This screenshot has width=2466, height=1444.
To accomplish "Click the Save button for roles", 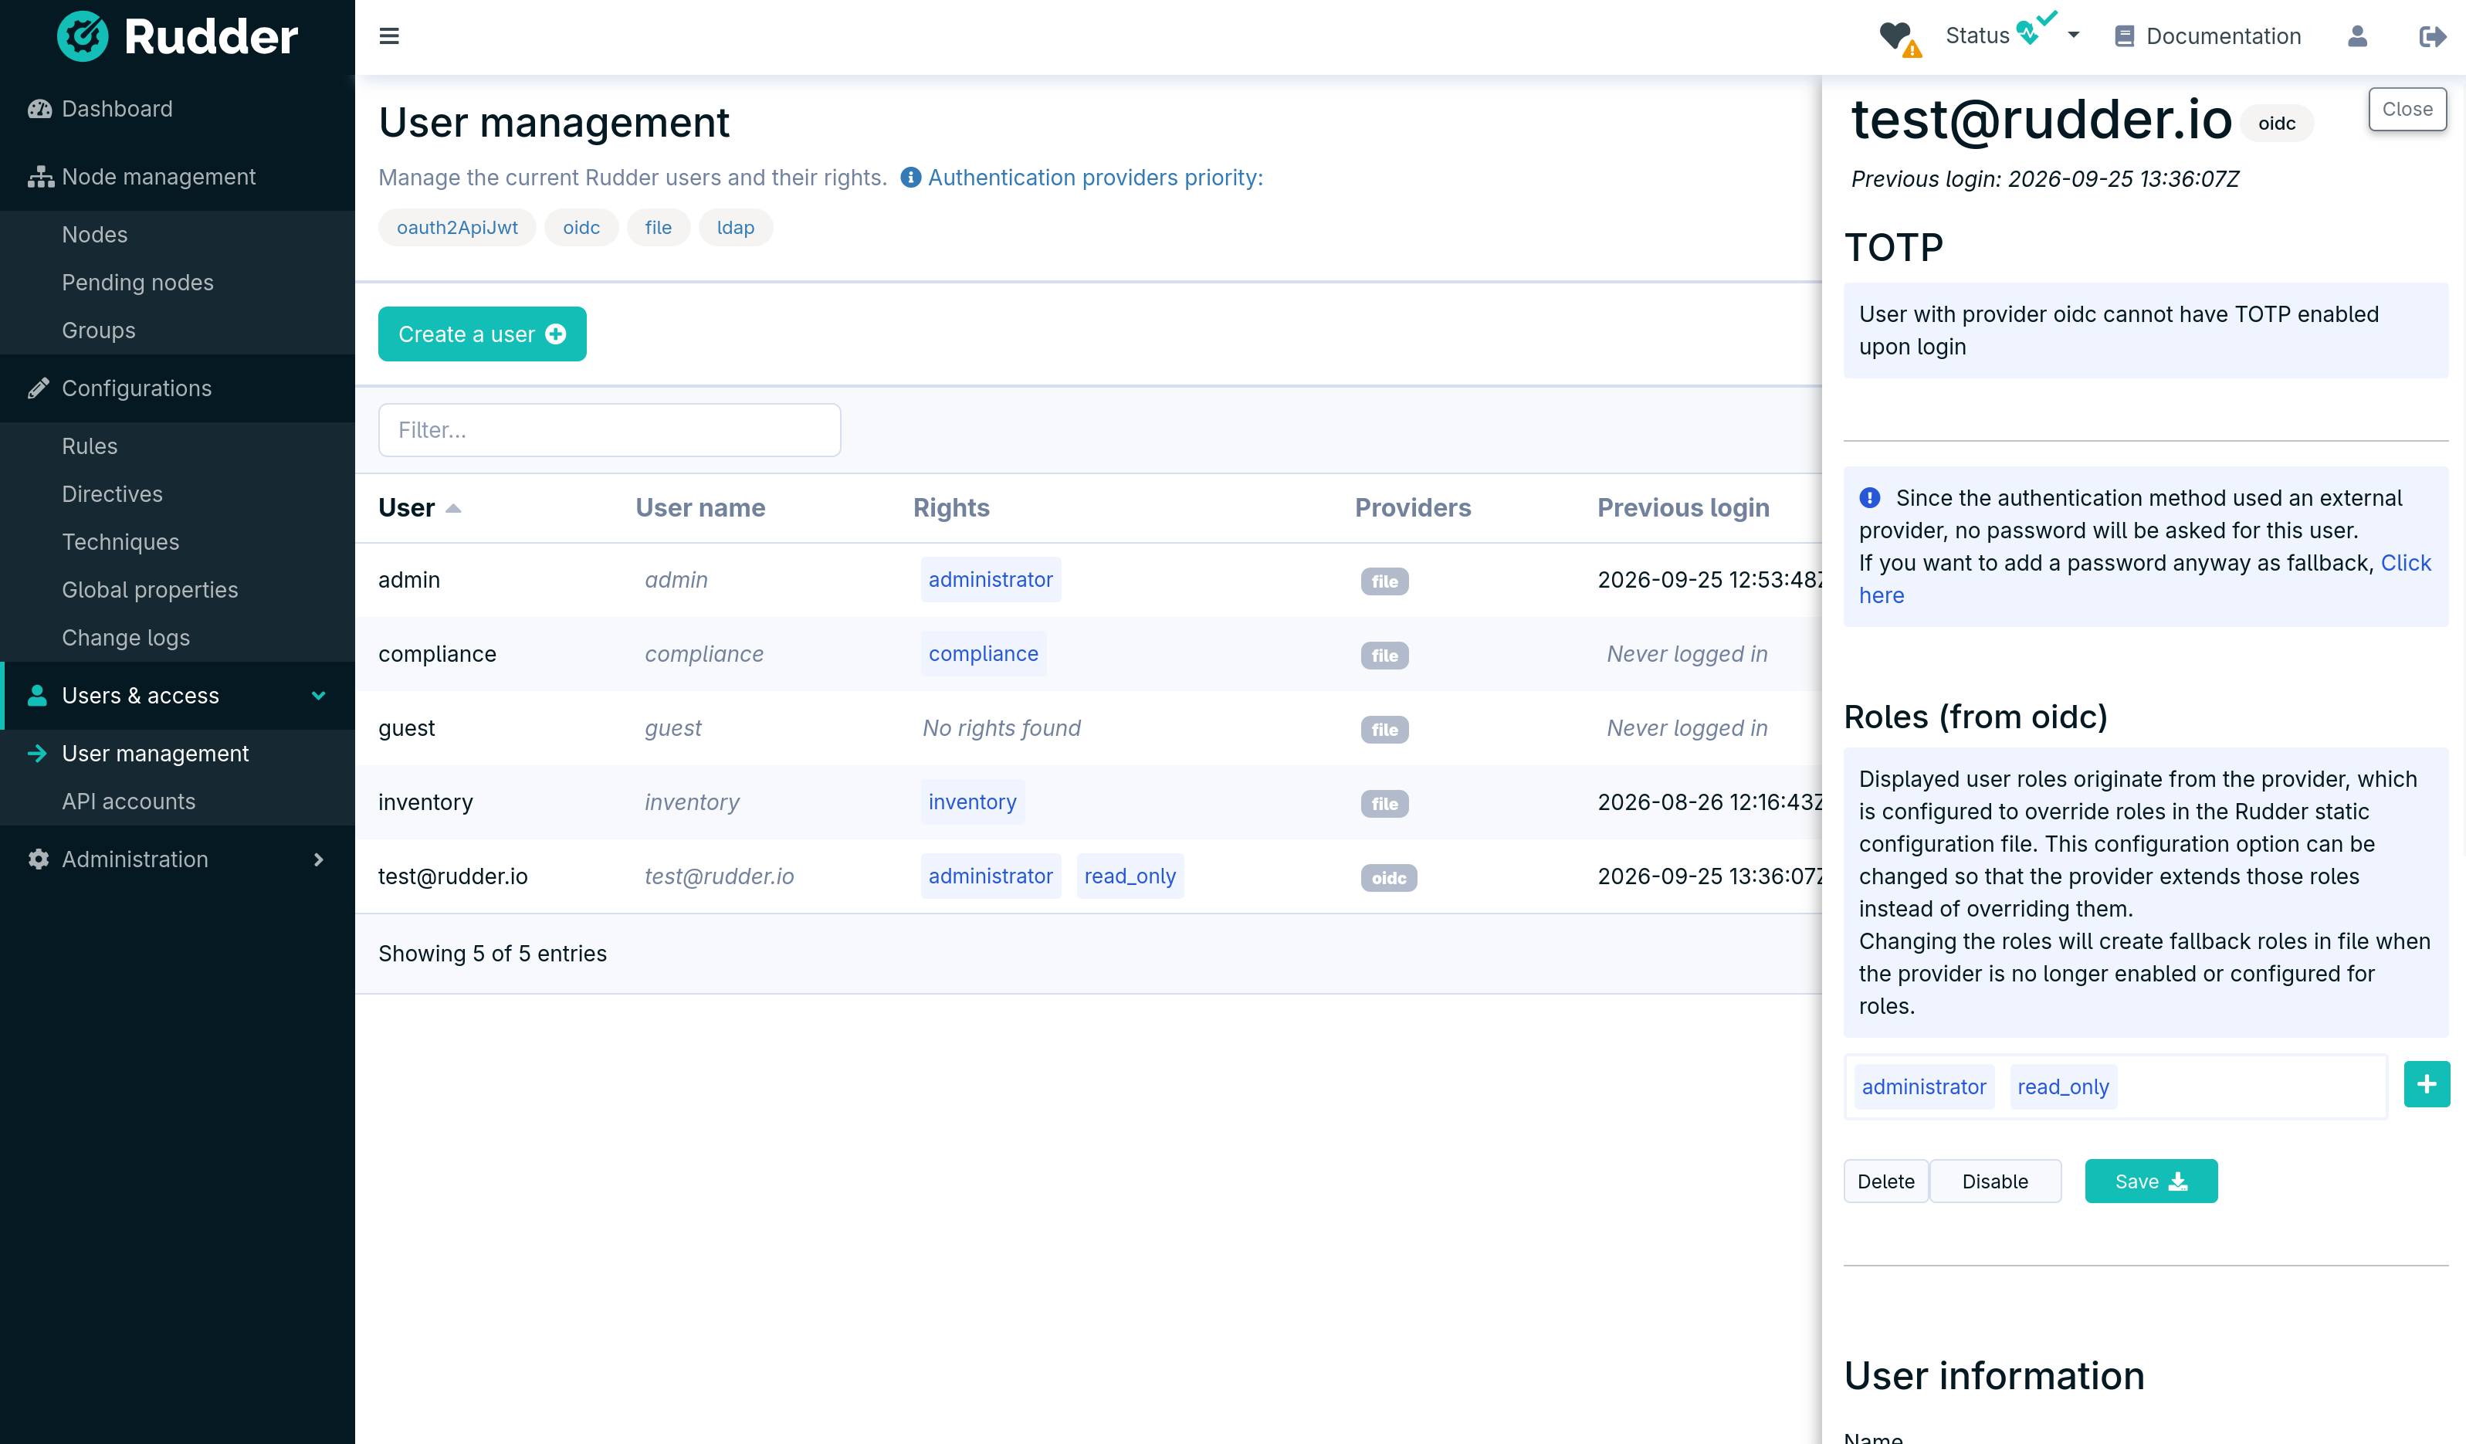I will click(2150, 1181).
